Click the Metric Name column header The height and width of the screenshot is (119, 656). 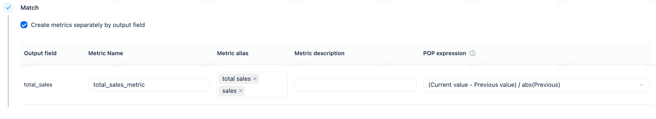106,53
